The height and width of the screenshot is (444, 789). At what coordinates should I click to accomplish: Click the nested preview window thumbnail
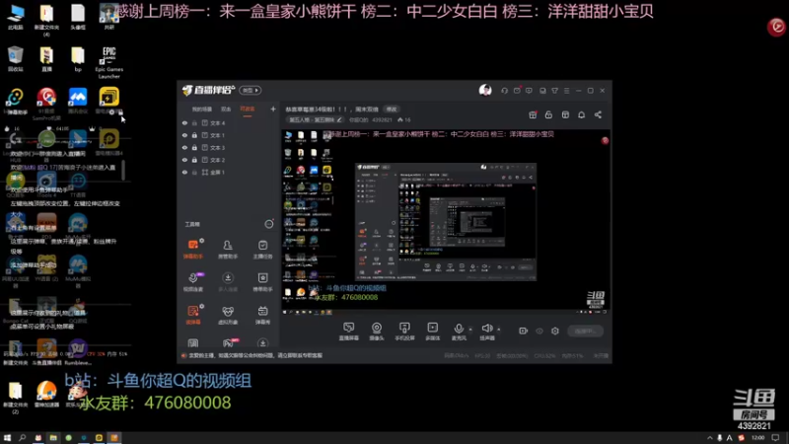pos(446,222)
